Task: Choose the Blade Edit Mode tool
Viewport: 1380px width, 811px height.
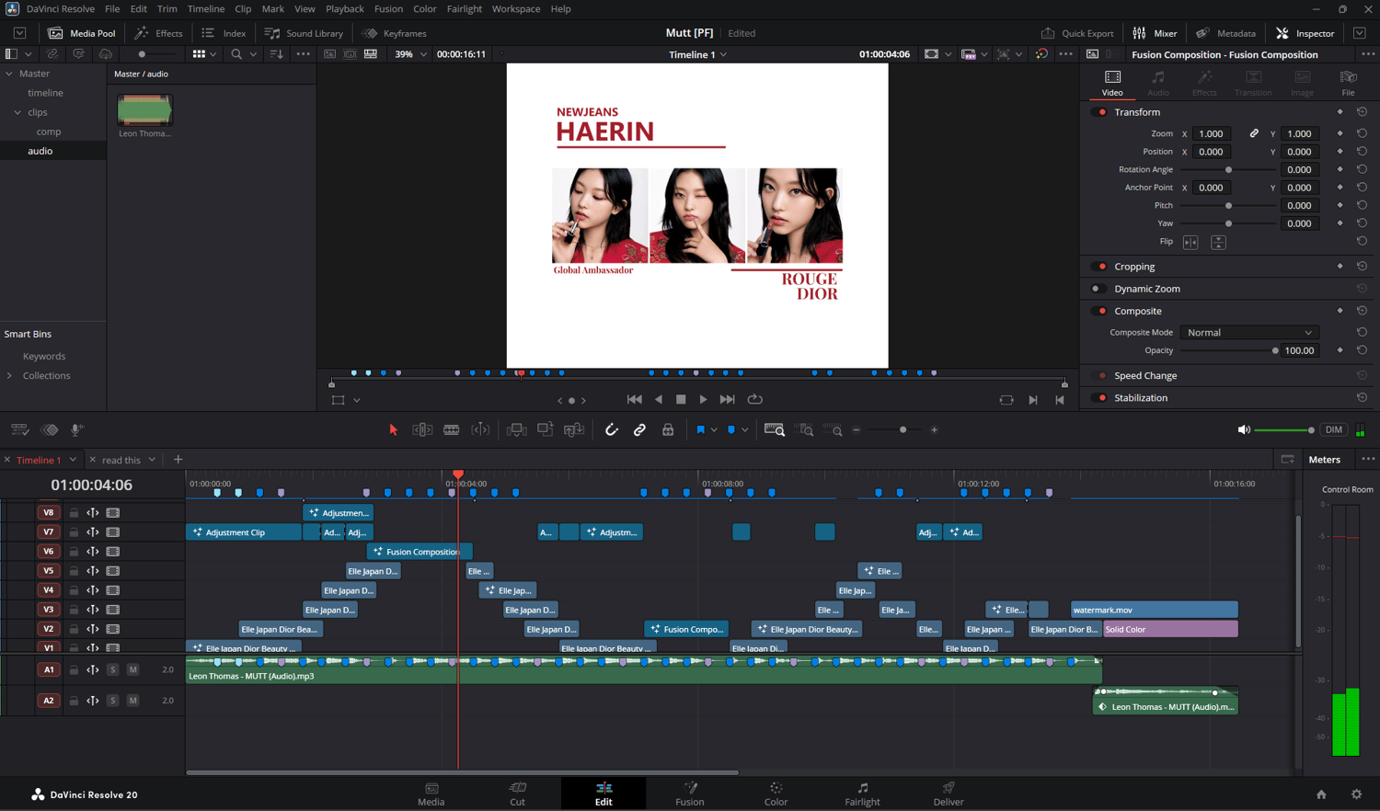Action: [x=451, y=429]
